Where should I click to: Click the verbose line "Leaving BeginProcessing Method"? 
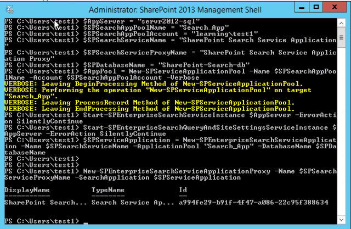154,84
